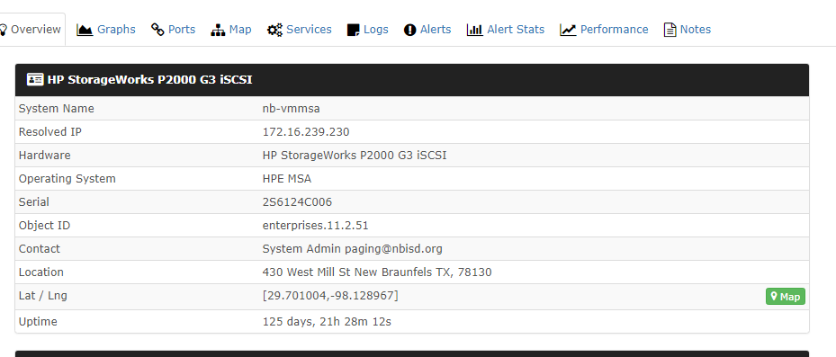Click the Location label
This screenshot has width=836, height=357.
tap(41, 272)
